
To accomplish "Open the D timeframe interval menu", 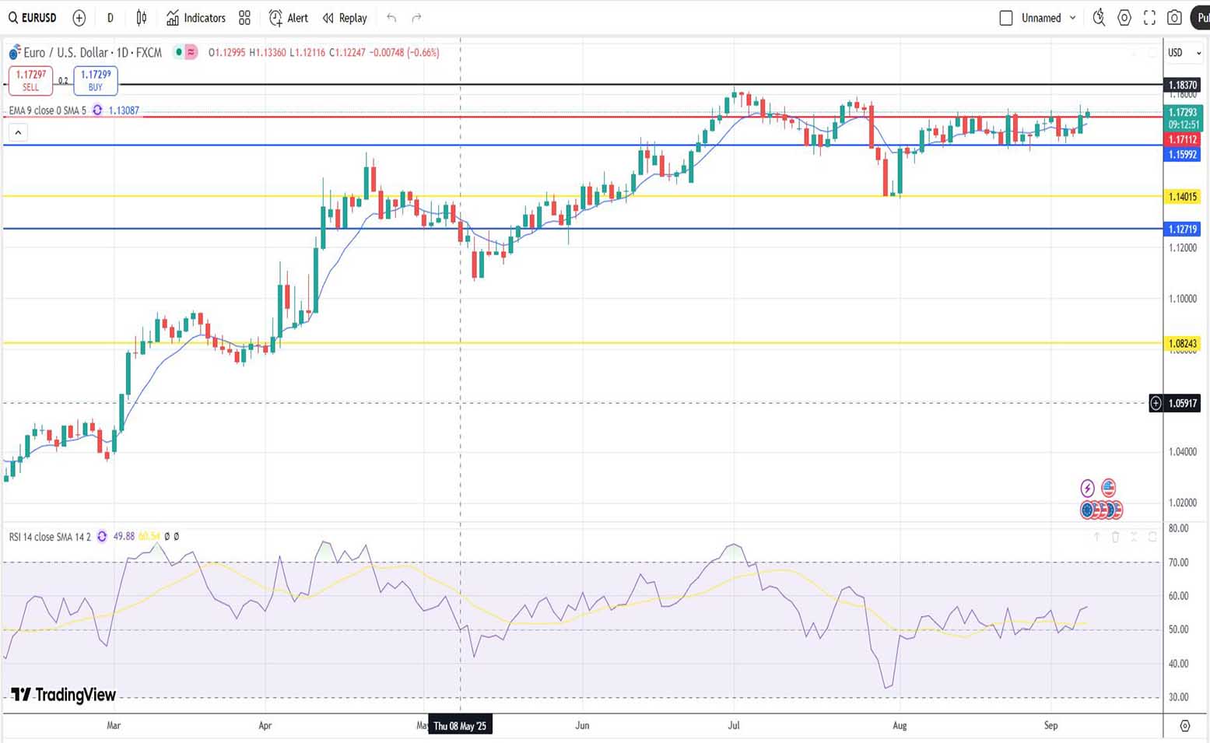I will [x=110, y=18].
